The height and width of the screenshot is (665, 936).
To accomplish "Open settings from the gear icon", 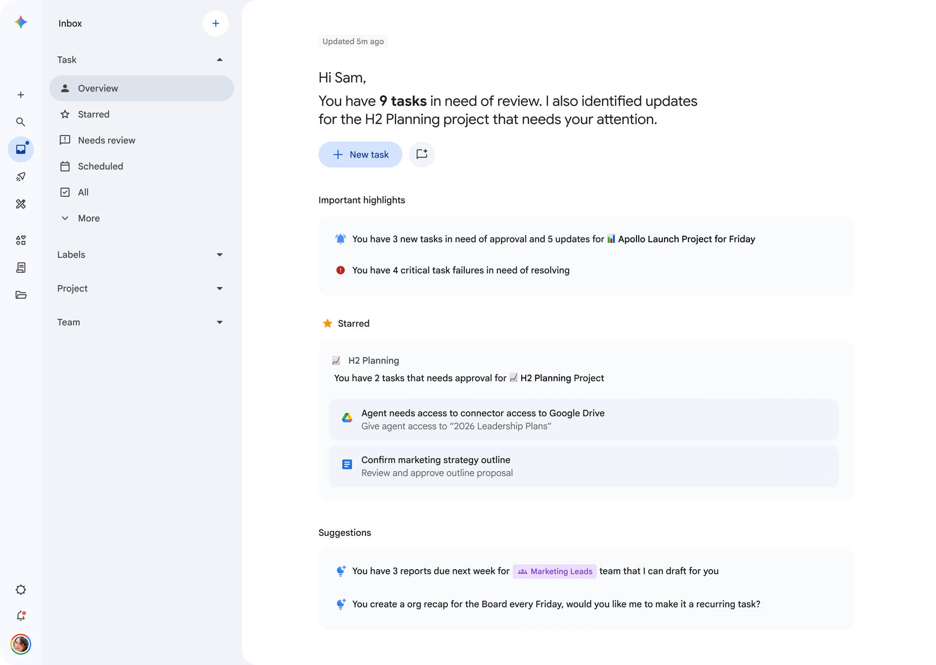I will click(x=21, y=589).
